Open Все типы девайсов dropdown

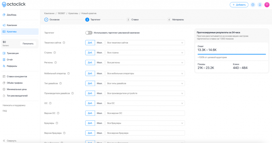tap(145, 83)
